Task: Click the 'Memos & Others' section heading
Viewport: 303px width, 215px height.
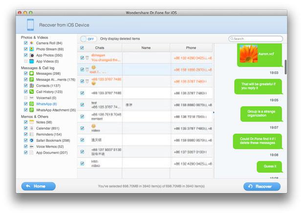Action: click(x=35, y=116)
